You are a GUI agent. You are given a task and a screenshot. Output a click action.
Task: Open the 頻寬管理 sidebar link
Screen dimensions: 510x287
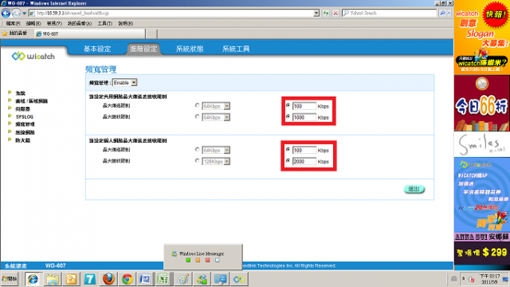point(25,124)
